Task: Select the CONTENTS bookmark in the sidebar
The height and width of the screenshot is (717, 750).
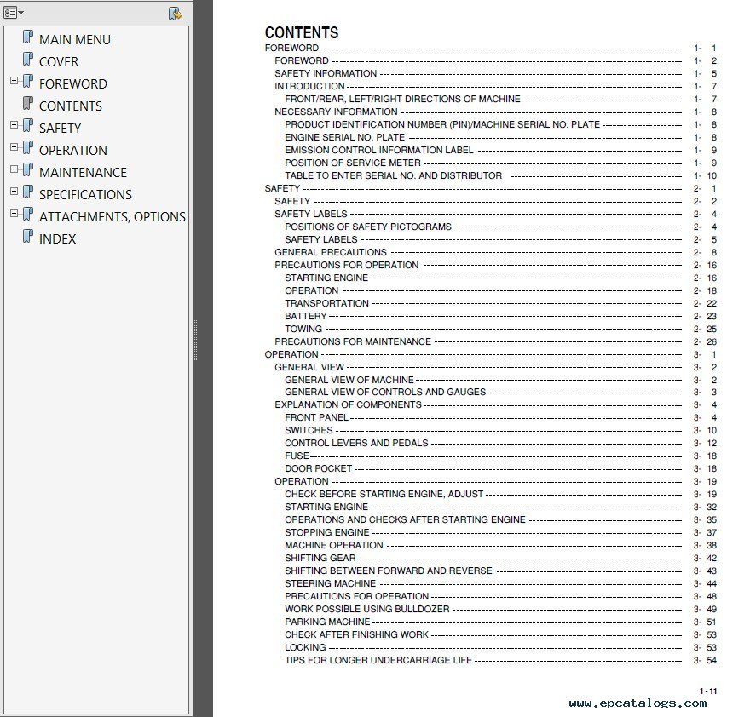Action: click(71, 106)
